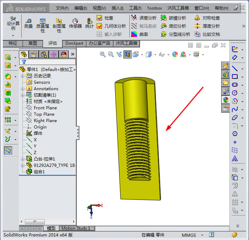Image resolution: width=249 pixels, height=240 pixels.
Task: Click the 统计 statistics icon
Action: 90,23
